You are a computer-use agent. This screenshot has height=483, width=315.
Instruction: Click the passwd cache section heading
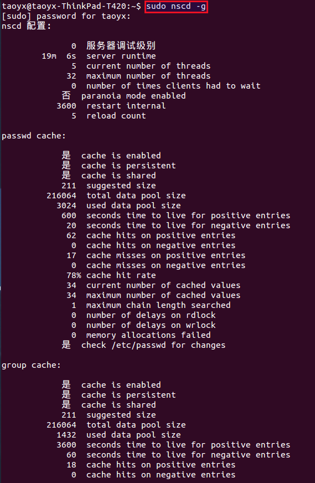(34, 136)
